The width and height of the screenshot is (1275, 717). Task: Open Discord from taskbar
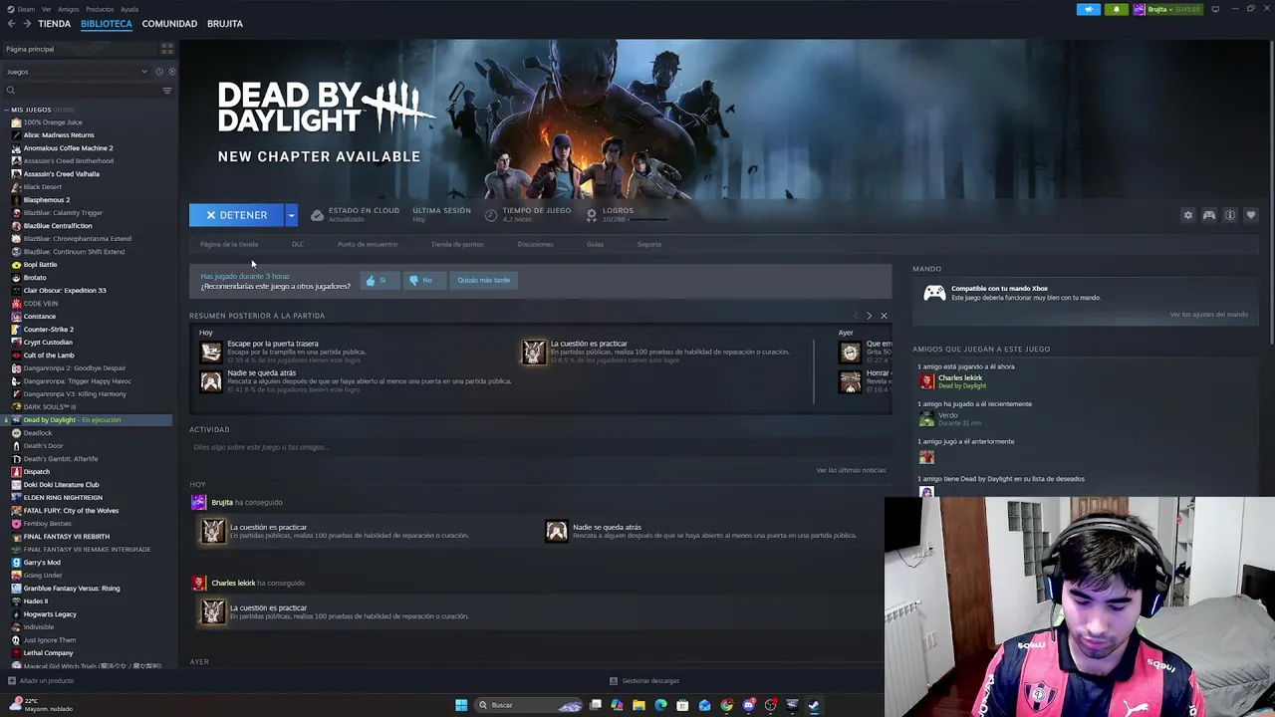click(748, 705)
